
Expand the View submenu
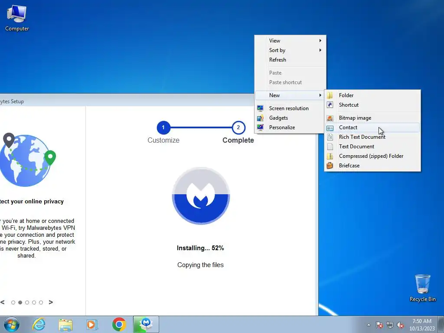(x=290, y=40)
